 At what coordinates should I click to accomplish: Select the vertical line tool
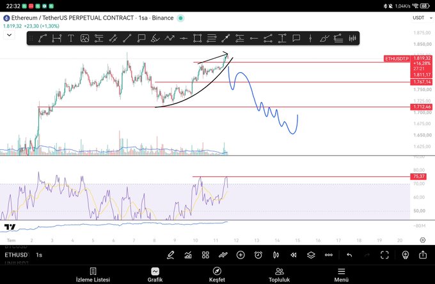click(310, 38)
